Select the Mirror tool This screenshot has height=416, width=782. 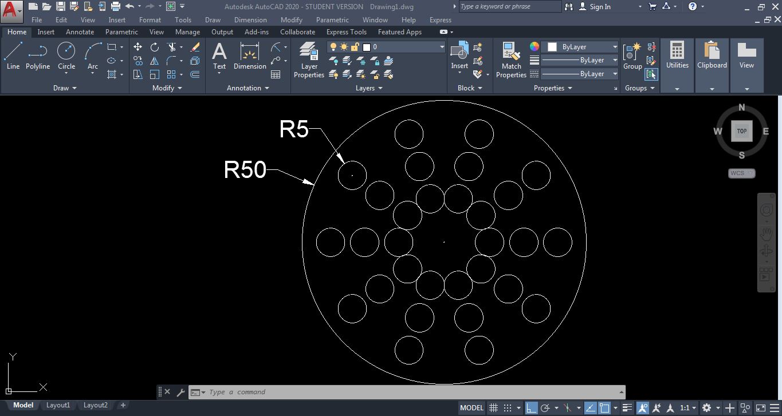155,61
